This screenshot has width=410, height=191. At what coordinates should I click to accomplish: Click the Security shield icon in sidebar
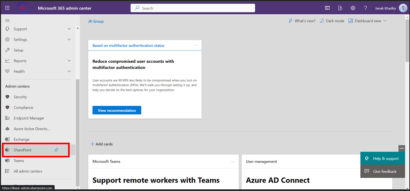click(7, 97)
